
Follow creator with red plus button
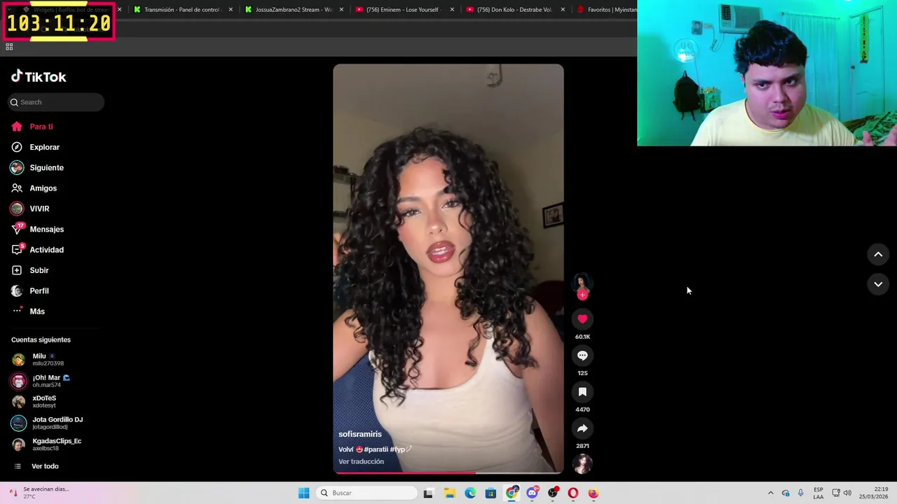[582, 295]
